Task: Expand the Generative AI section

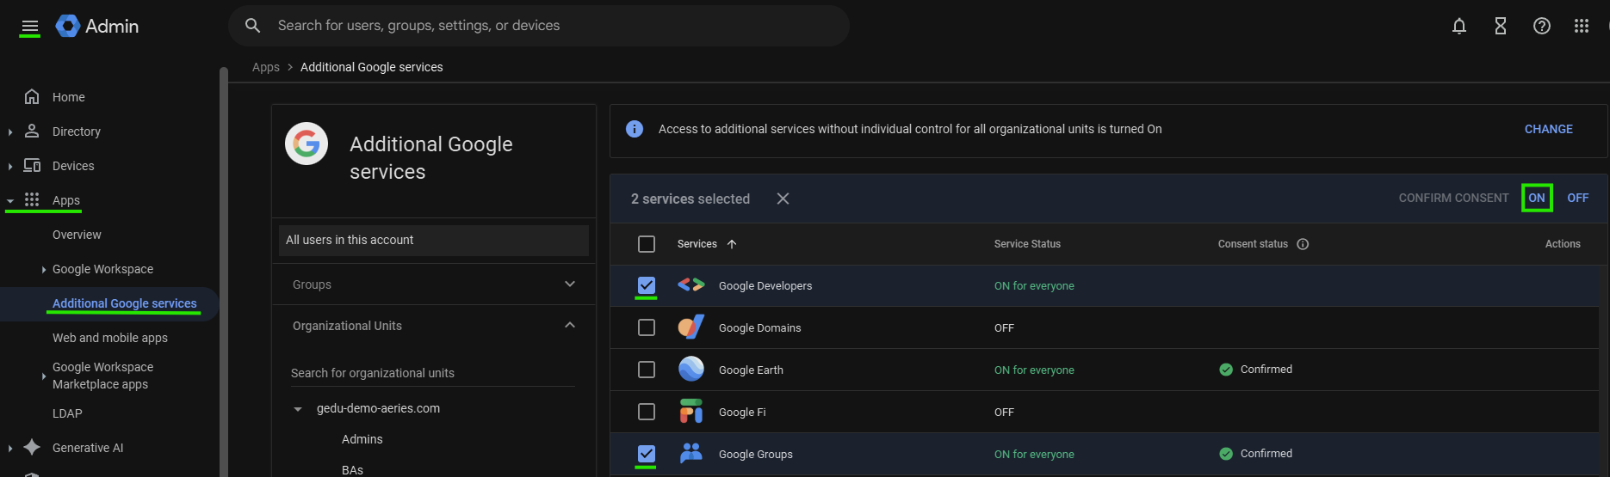Action: (10, 448)
